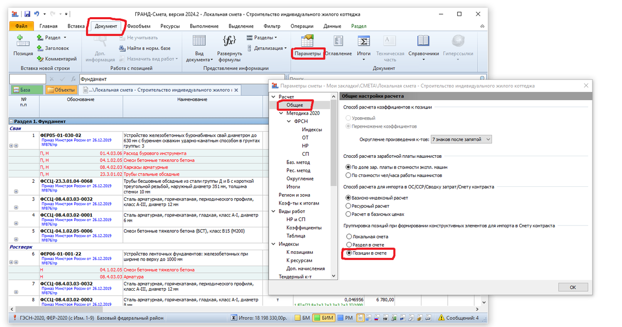Open the Раздел insert dropdown arrow
The image size is (622, 327).
click(64, 38)
